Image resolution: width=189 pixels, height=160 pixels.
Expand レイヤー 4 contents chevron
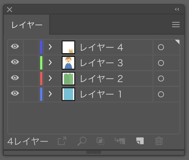click(50, 47)
